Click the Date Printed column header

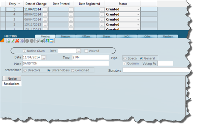pos(61,4)
